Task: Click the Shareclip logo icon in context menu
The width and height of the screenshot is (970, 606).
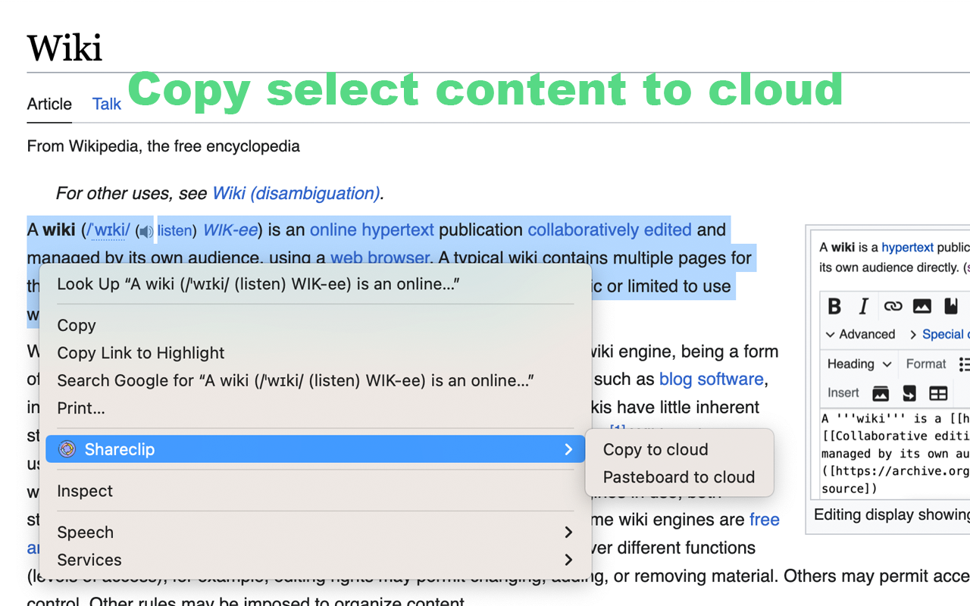Action: pos(67,449)
